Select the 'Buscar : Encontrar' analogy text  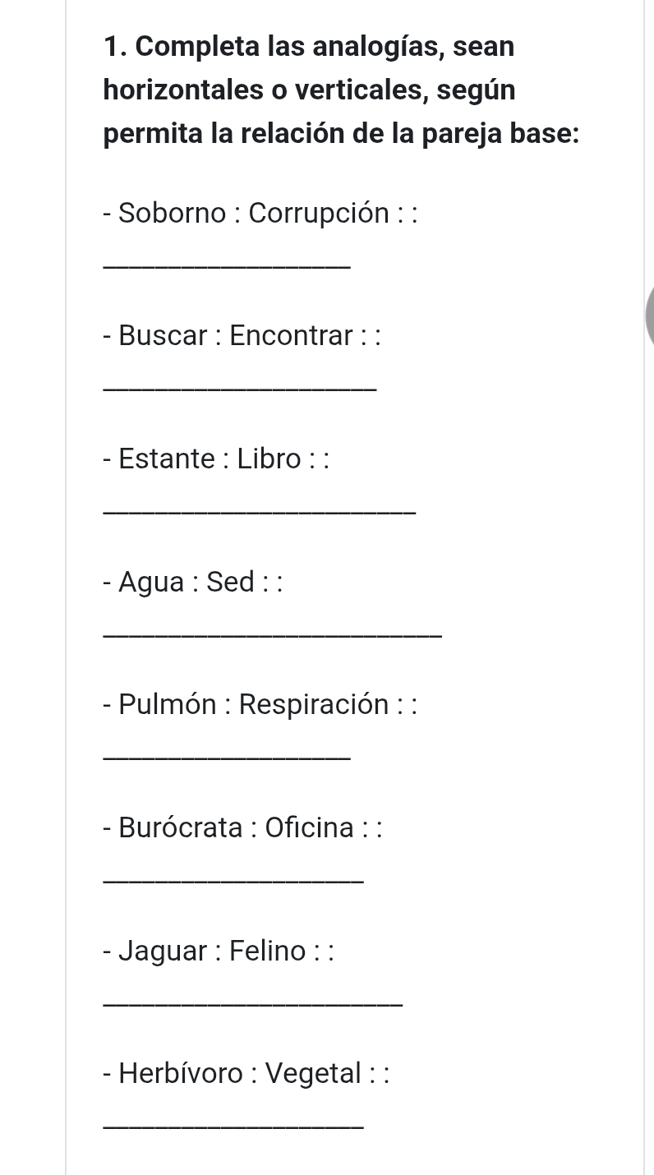pos(243,335)
